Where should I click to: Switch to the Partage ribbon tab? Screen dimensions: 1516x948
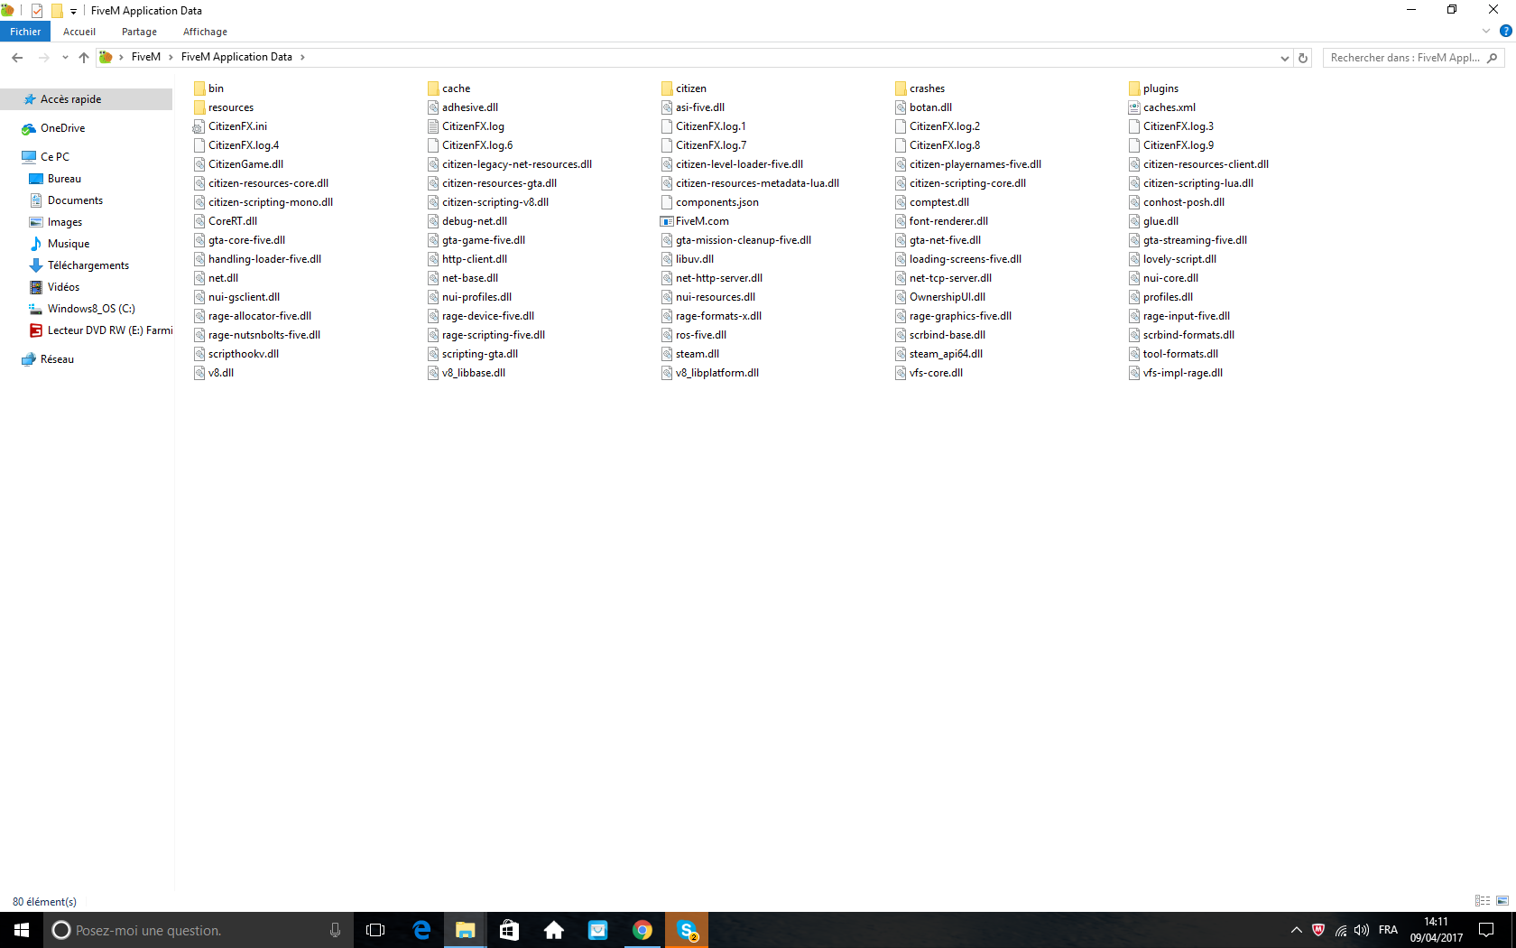point(139,32)
